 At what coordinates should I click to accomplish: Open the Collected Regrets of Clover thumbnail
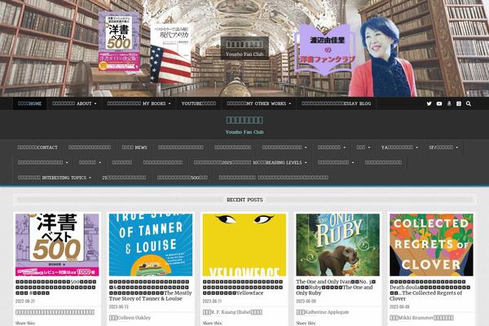coord(431,244)
